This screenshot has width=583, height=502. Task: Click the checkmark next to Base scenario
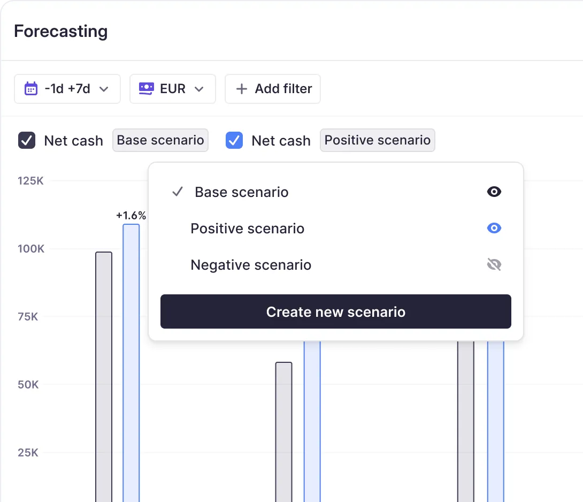click(x=178, y=192)
